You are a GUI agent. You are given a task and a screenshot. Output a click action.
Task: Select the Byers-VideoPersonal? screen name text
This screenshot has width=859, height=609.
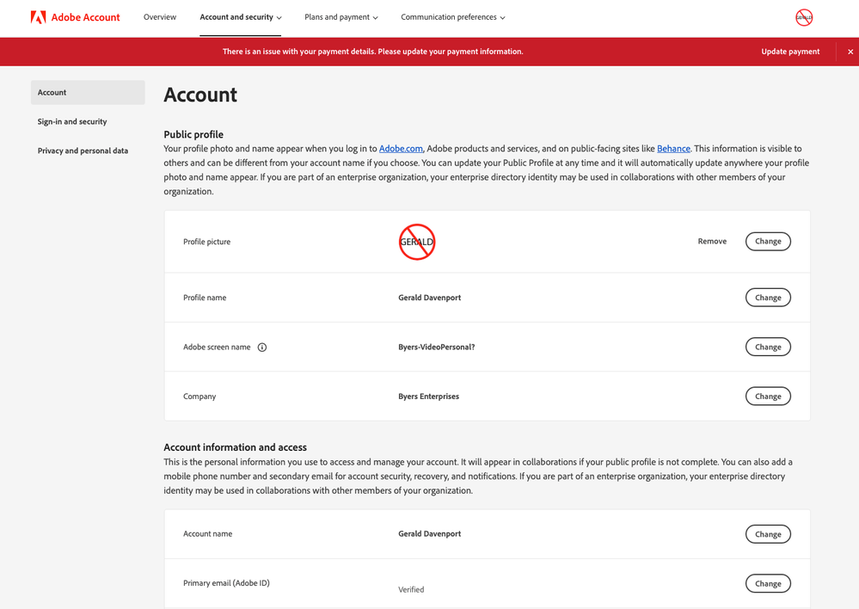click(437, 347)
